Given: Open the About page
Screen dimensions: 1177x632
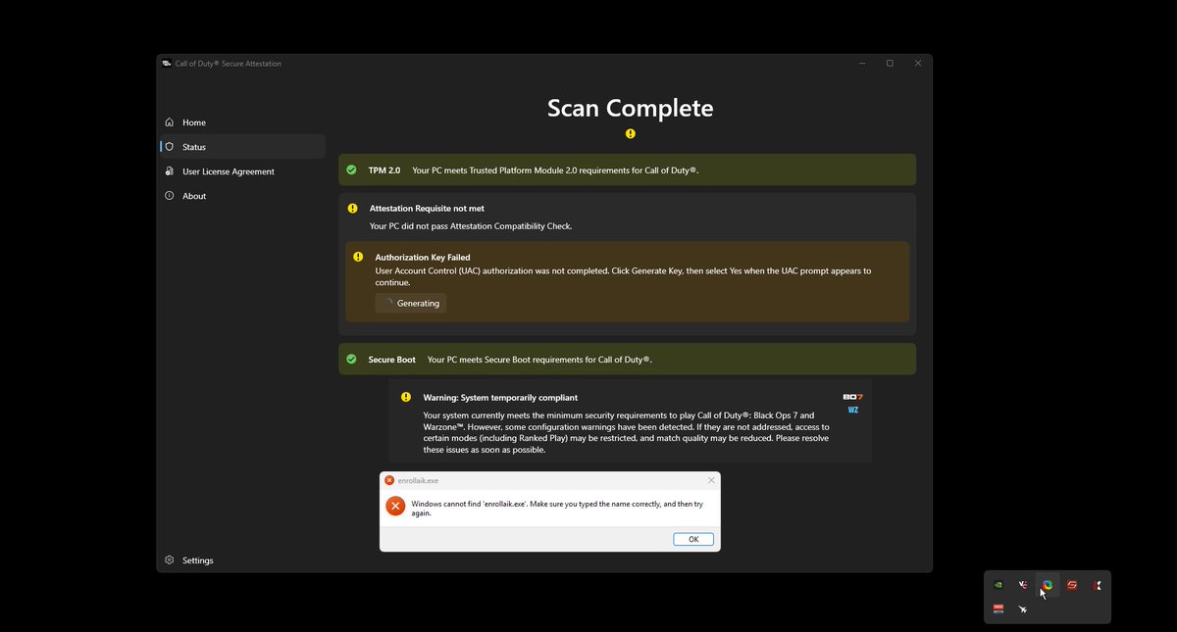Looking at the screenshot, I should coord(242,196).
